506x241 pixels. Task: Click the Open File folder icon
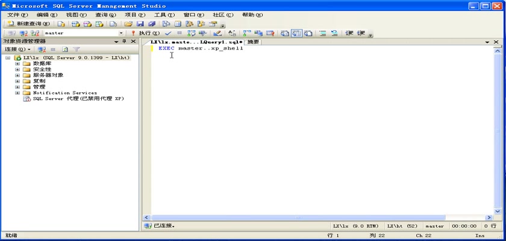pos(128,24)
